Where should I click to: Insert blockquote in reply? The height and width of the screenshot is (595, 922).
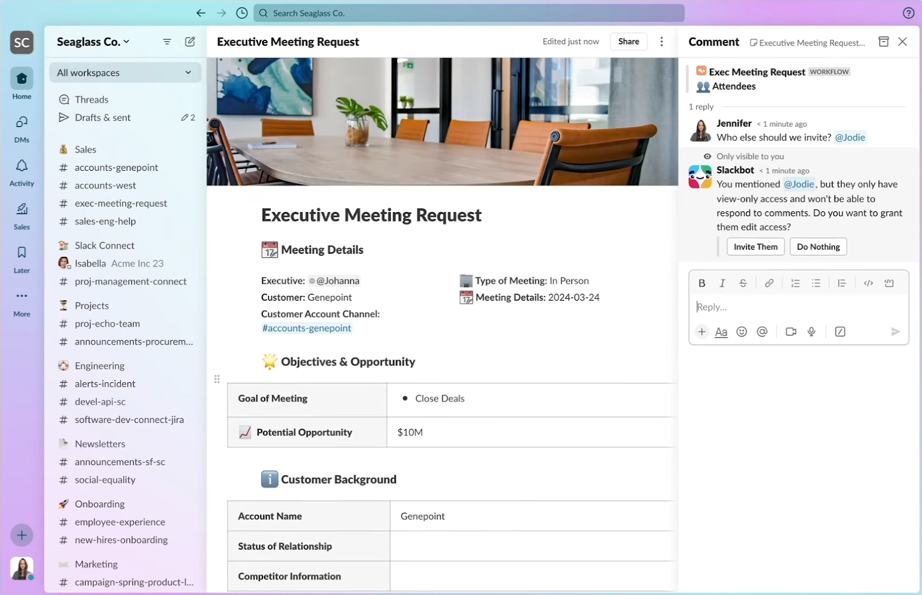click(x=842, y=283)
